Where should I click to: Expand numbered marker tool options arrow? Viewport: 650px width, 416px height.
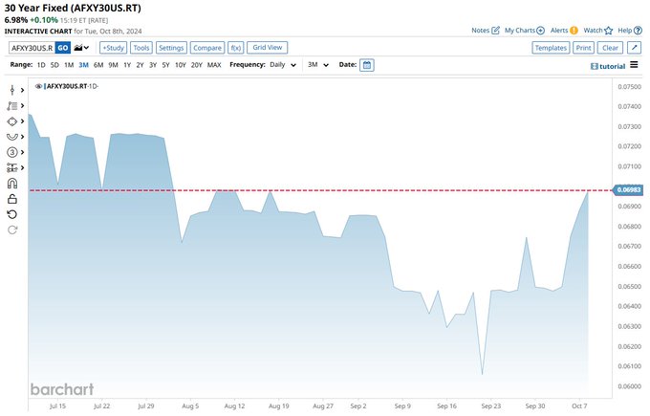click(x=22, y=152)
